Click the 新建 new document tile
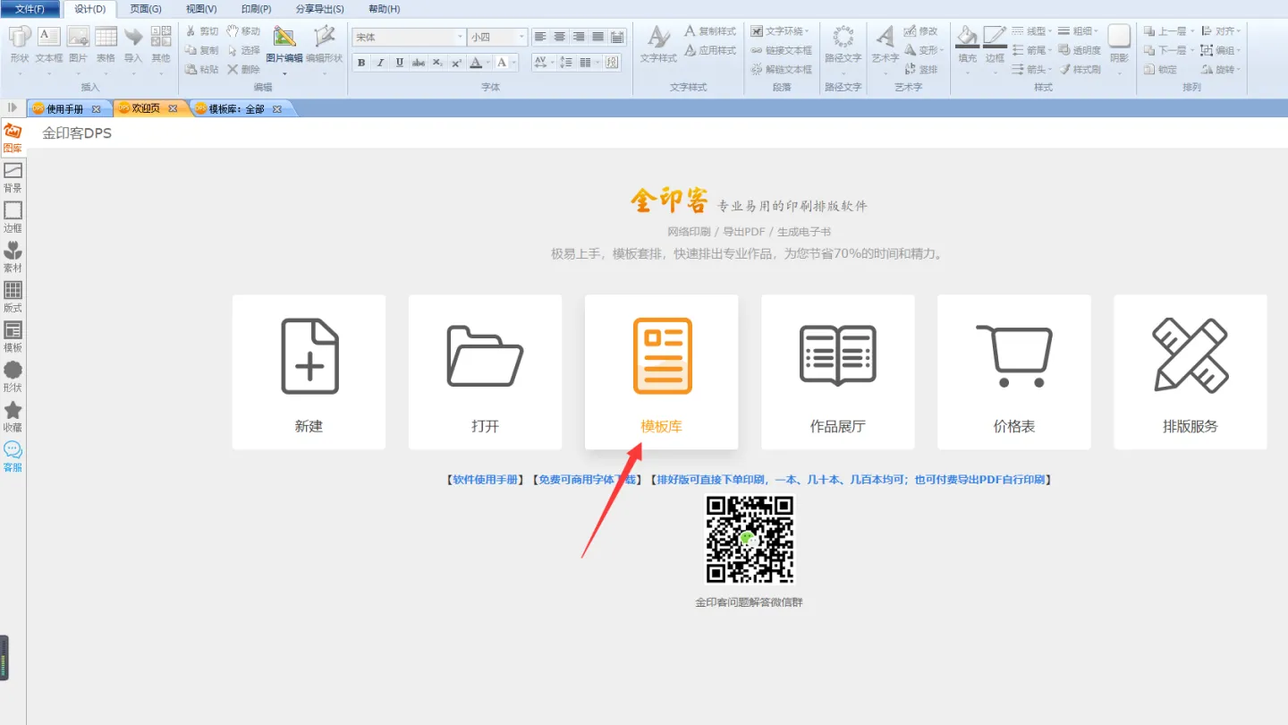This screenshot has width=1288, height=725. 309,371
